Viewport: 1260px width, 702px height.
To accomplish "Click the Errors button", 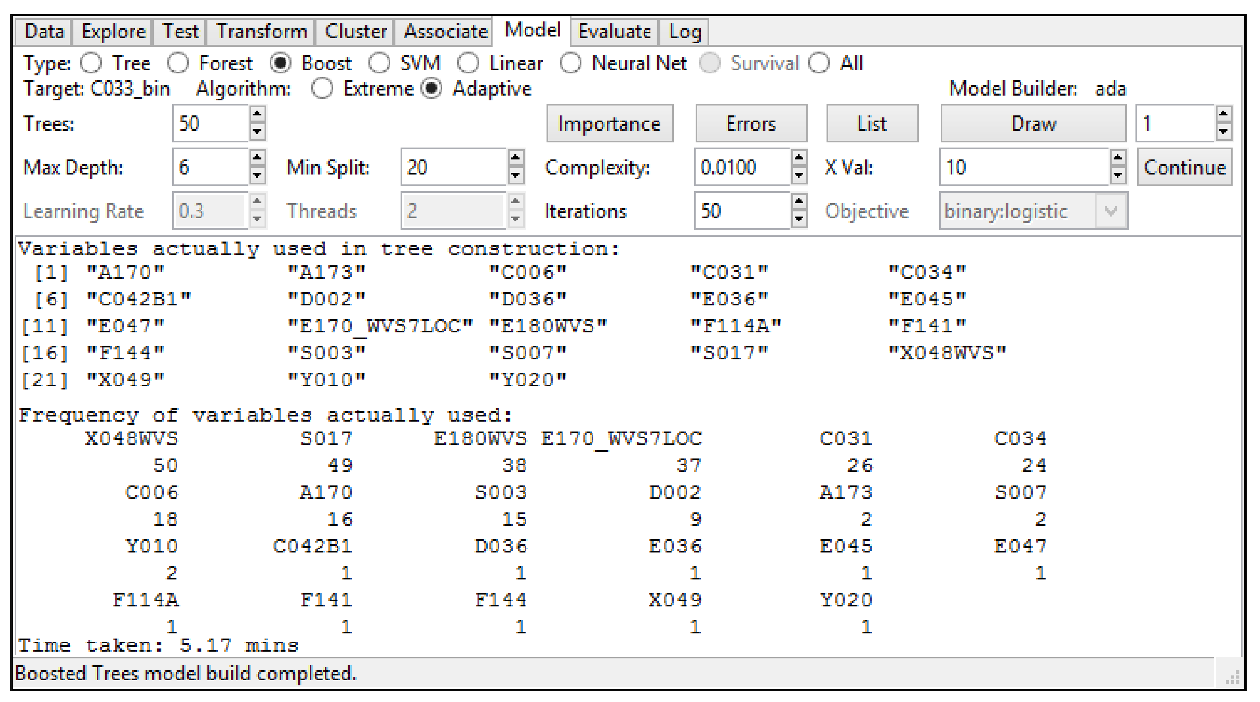I will (x=751, y=124).
